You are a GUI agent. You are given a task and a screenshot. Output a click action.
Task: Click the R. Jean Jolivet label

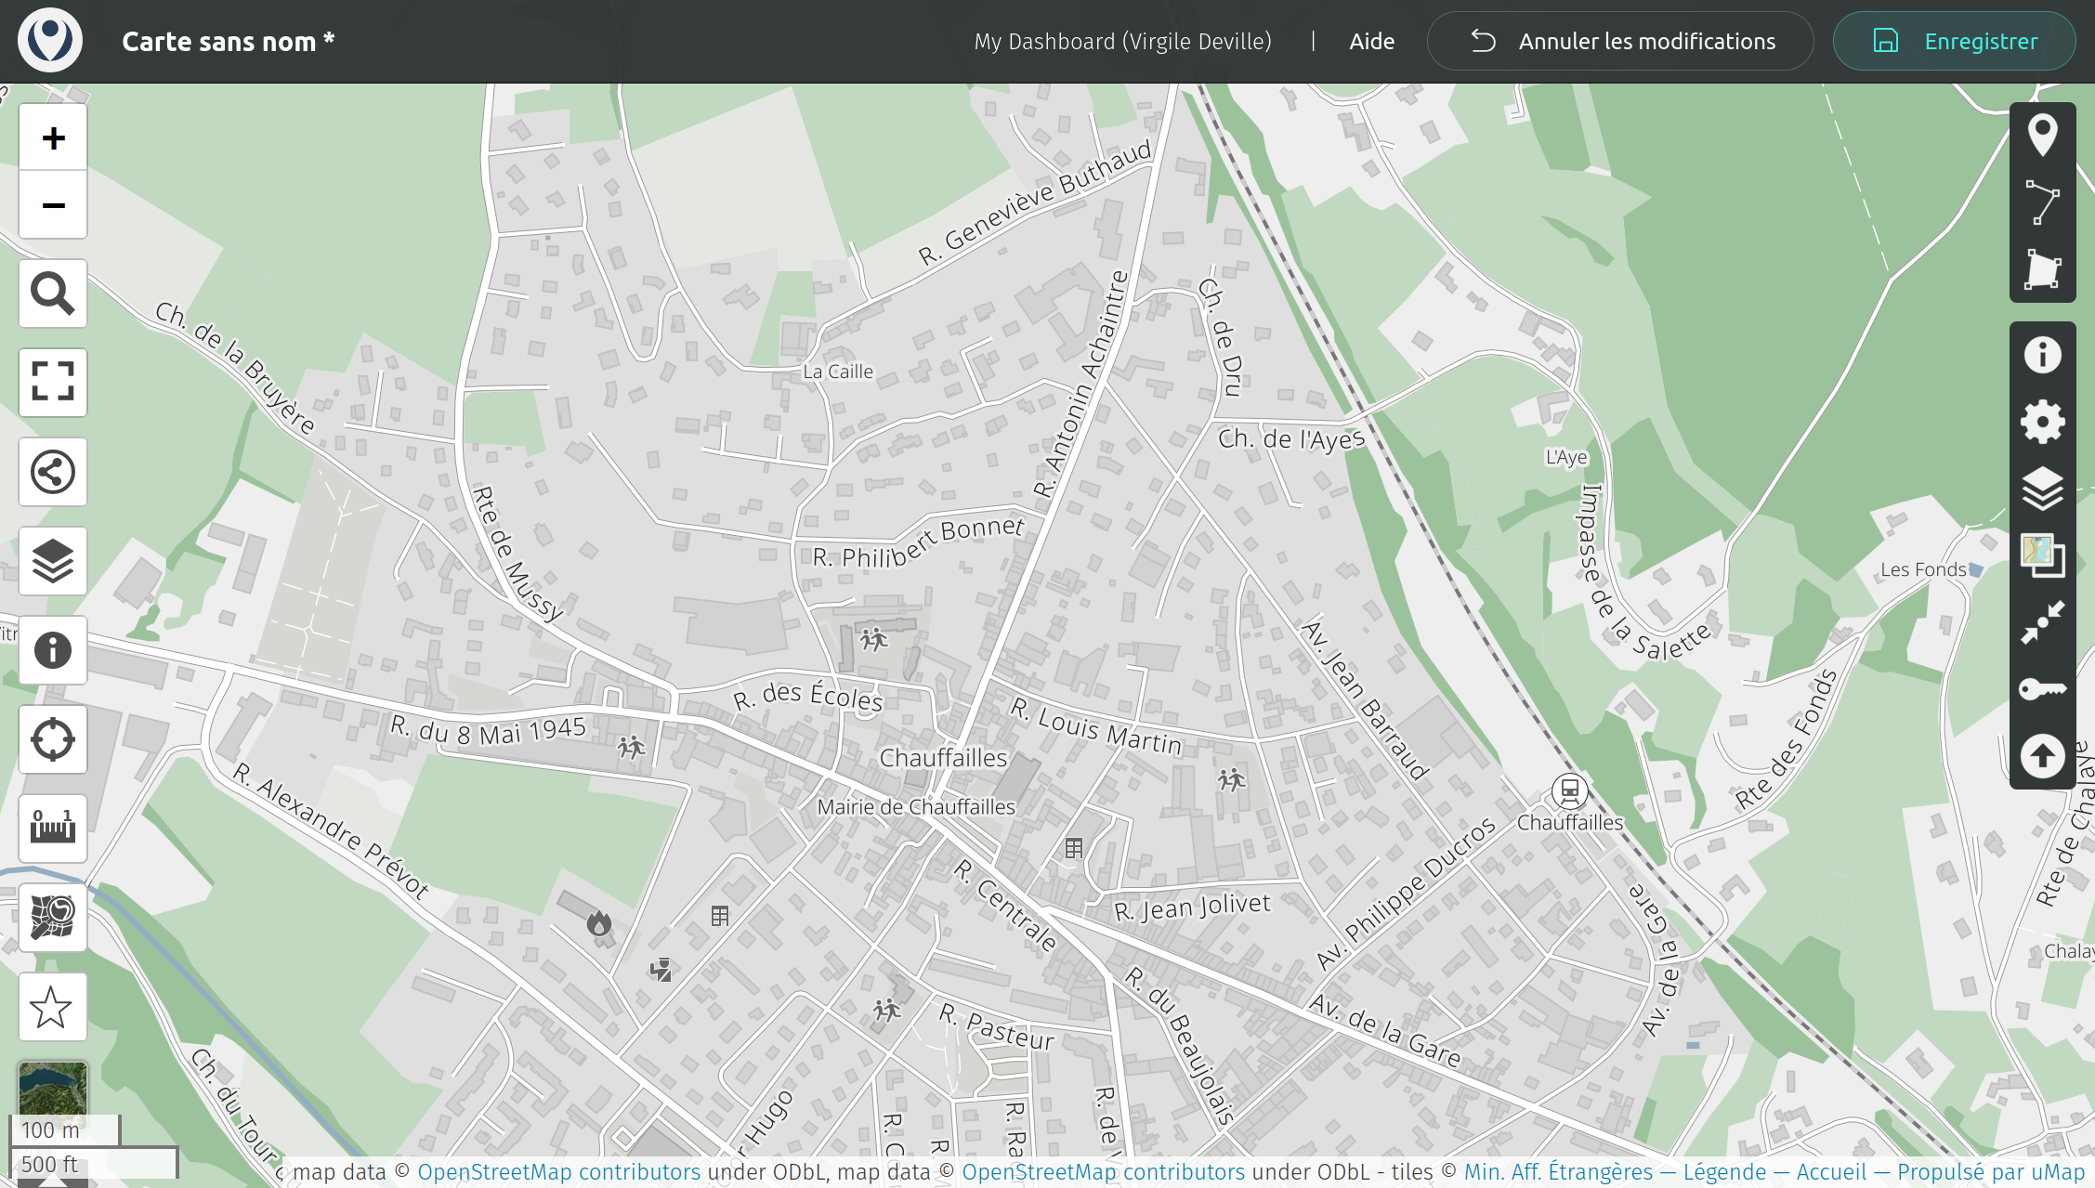click(1192, 907)
